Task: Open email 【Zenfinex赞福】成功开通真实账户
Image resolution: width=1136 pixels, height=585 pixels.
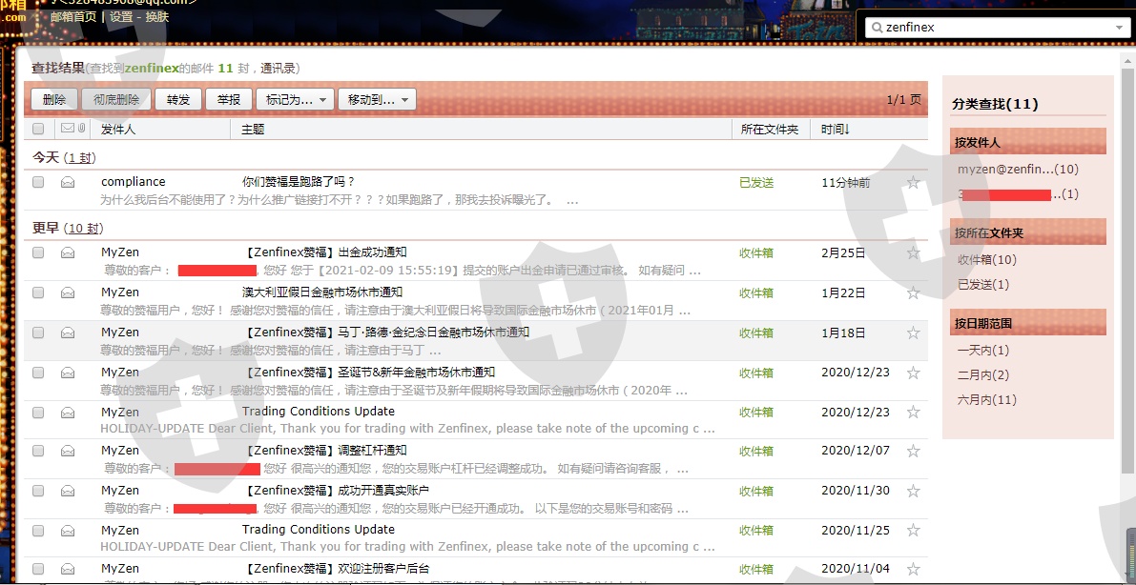Action: tap(337, 490)
